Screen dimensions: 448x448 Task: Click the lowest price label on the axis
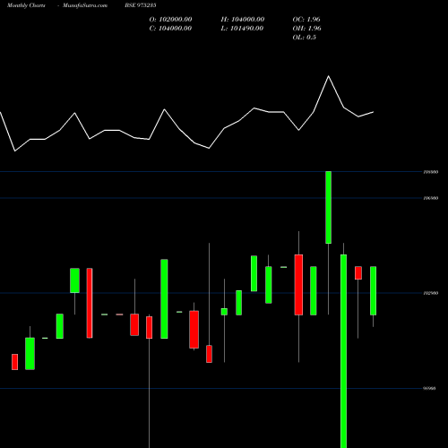click(x=429, y=388)
